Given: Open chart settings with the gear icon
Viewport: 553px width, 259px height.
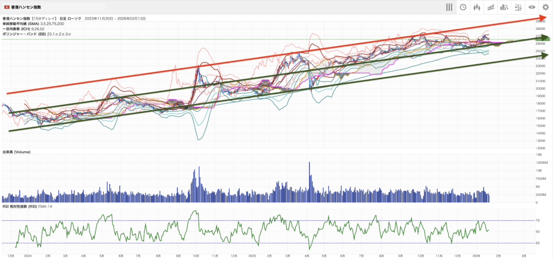Looking at the screenshot, I should [545, 8].
